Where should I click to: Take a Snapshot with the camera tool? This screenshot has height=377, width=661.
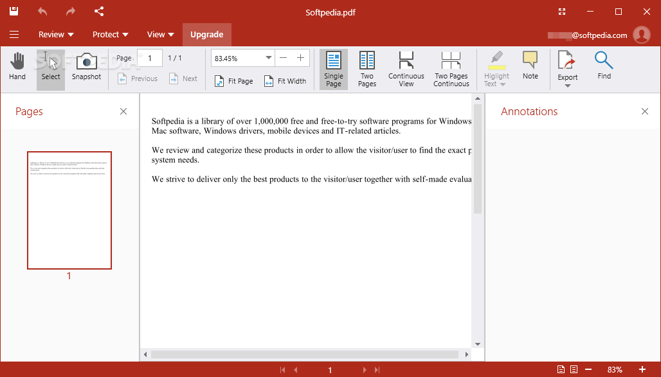pyautogui.click(x=86, y=67)
